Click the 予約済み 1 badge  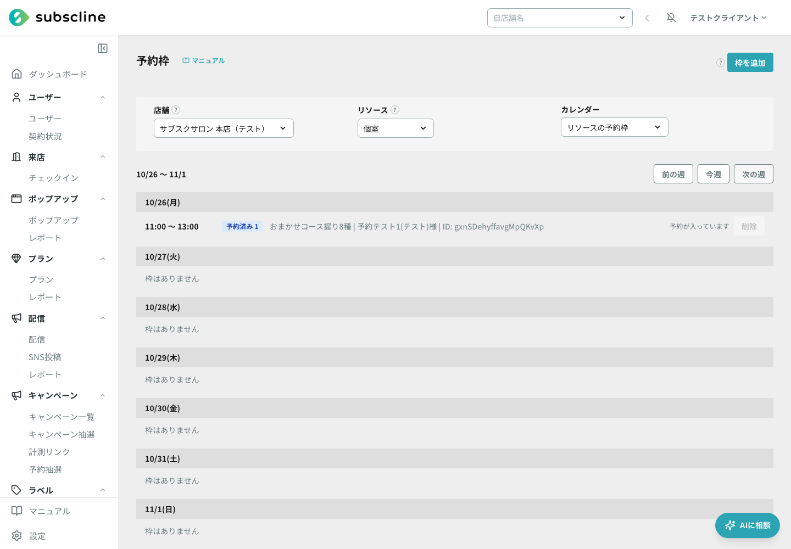[x=242, y=226]
